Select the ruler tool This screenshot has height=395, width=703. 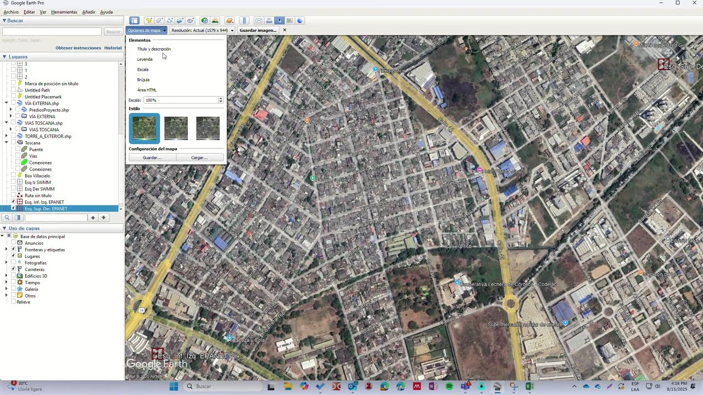244,21
